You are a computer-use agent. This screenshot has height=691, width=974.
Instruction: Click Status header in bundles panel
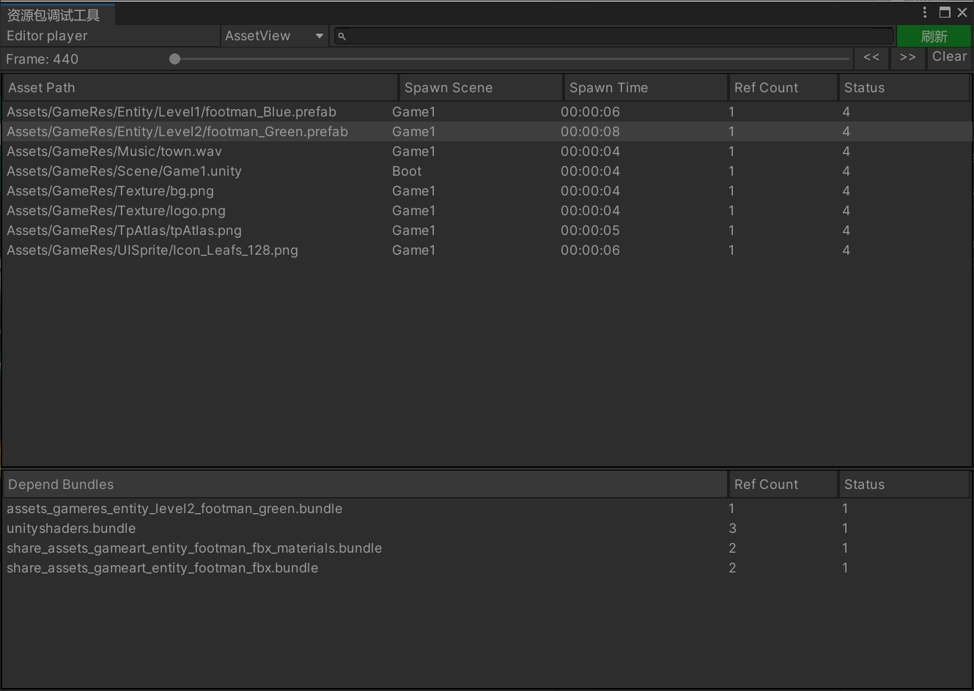904,485
